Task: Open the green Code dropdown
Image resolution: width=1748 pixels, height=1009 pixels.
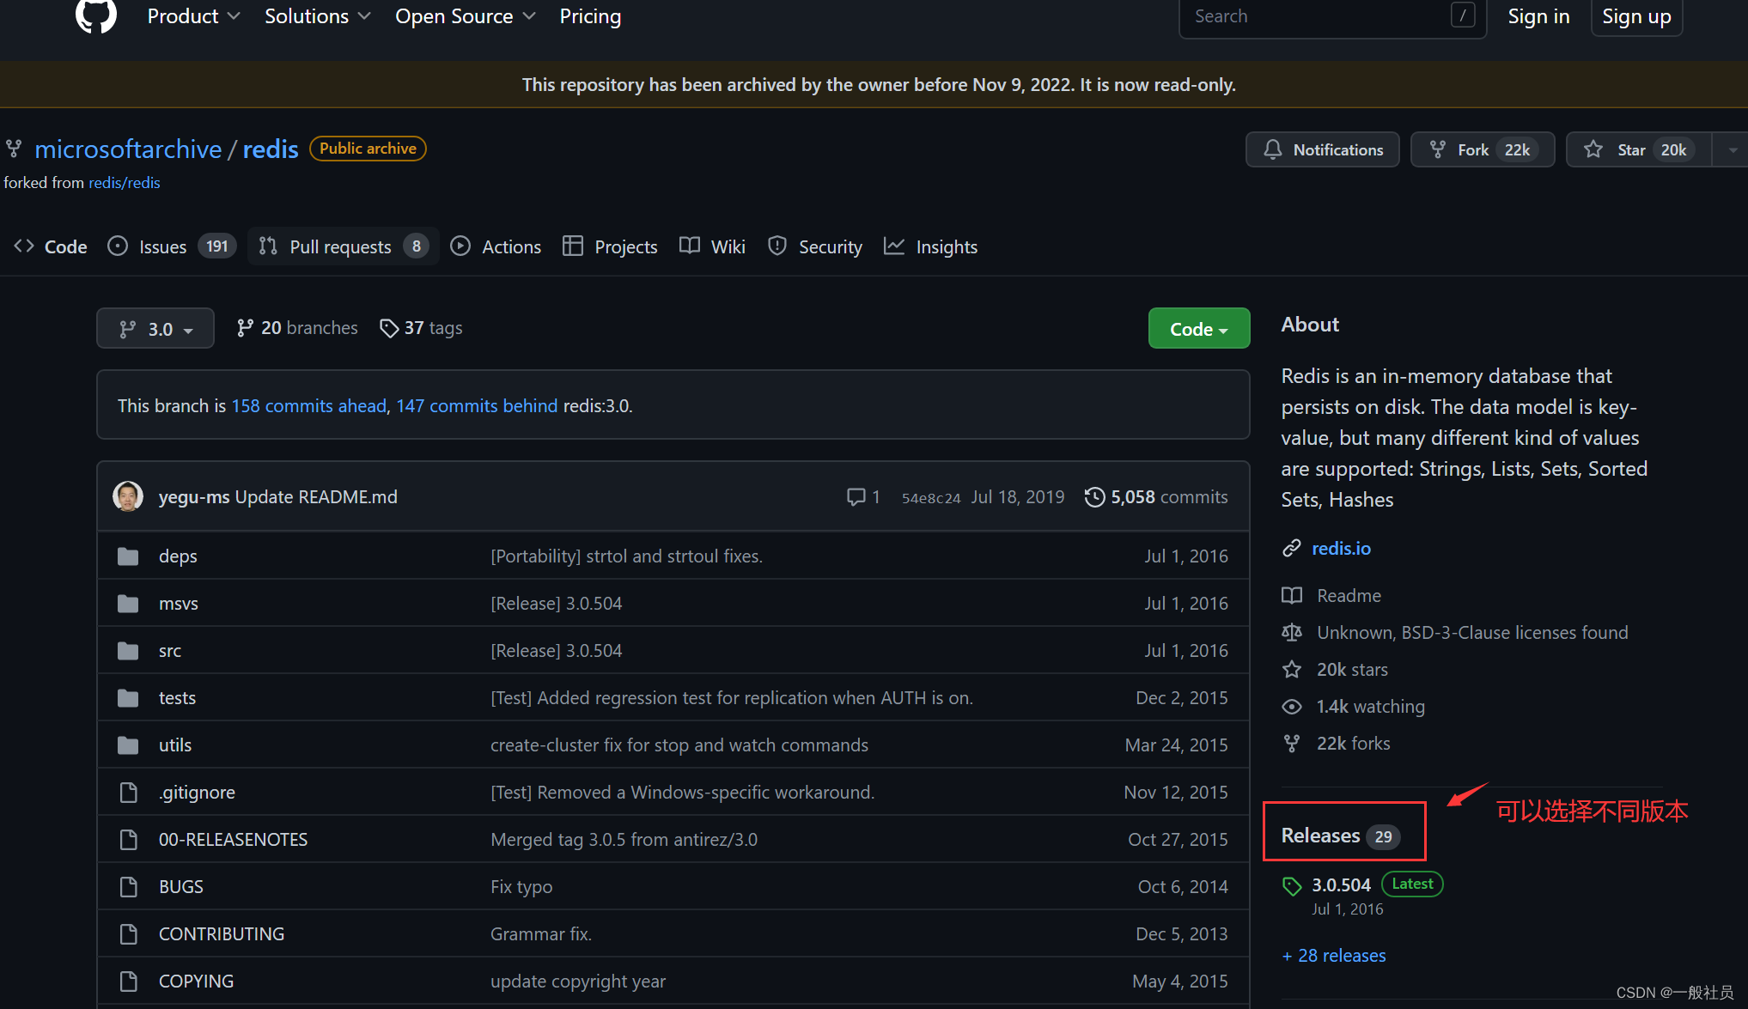Action: tap(1198, 329)
